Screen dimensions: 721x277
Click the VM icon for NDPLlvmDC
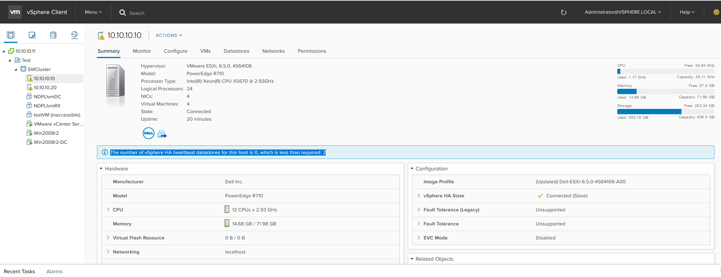click(x=29, y=96)
